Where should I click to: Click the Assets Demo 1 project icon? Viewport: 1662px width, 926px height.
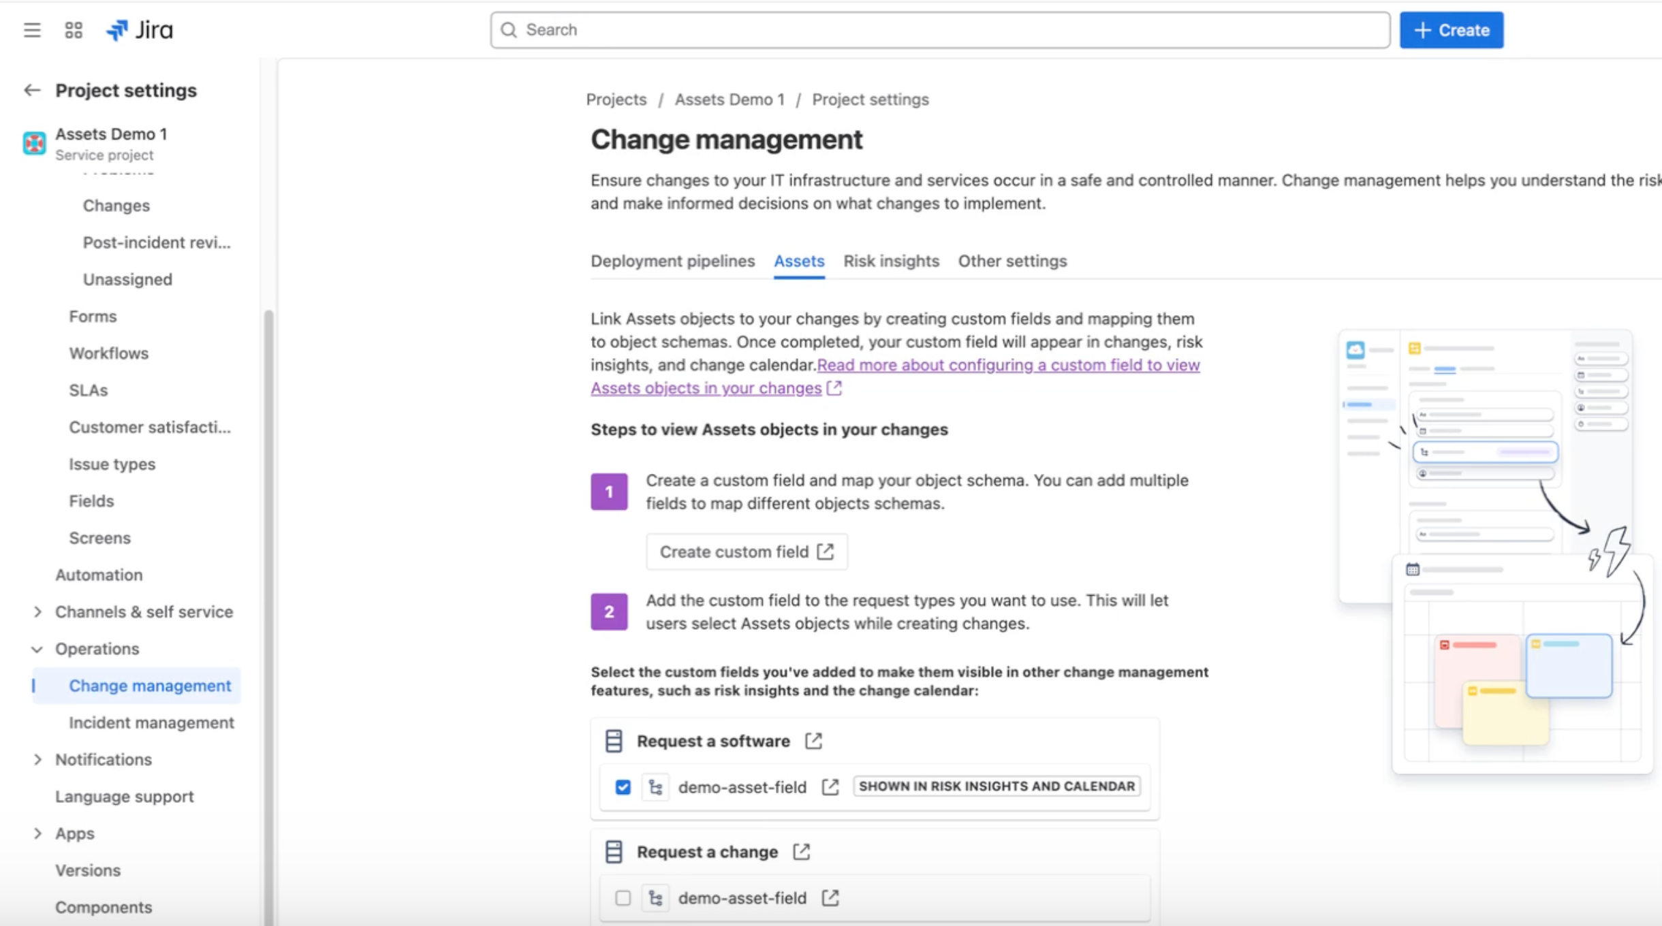(x=34, y=143)
